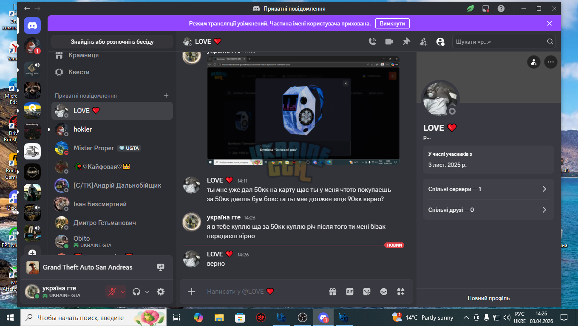This screenshot has height=326, width=578.
Task: Open Windows Start menu
Action: tap(10, 317)
